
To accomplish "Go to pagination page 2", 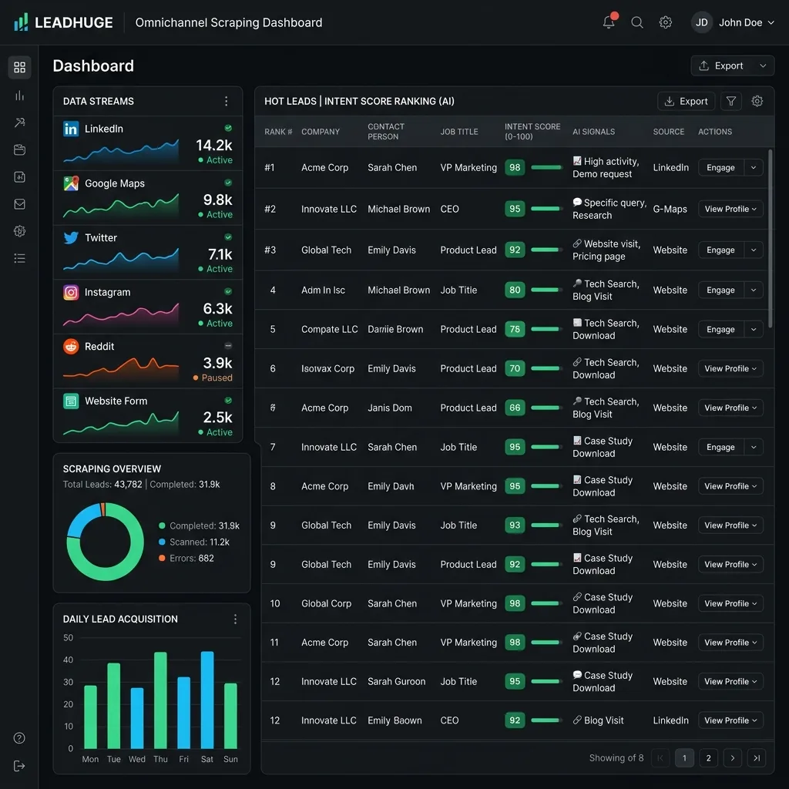I will [708, 758].
